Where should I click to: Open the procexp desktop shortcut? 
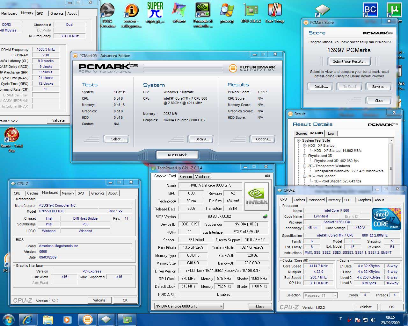click(227, 13)
